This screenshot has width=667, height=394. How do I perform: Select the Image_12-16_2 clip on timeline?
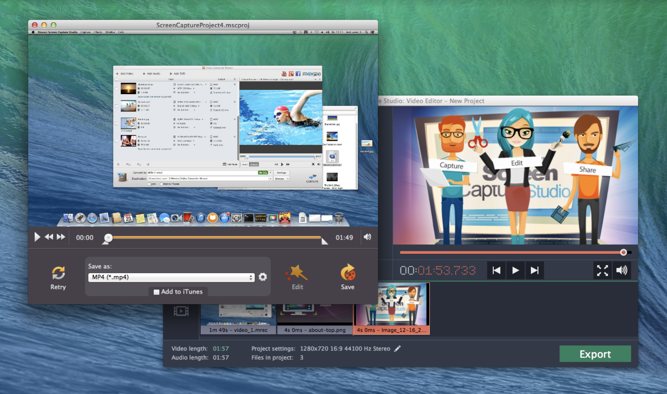[391, 309]
